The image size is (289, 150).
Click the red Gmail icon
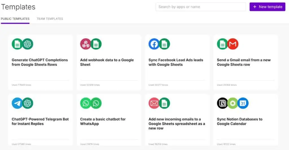point(233,44)
